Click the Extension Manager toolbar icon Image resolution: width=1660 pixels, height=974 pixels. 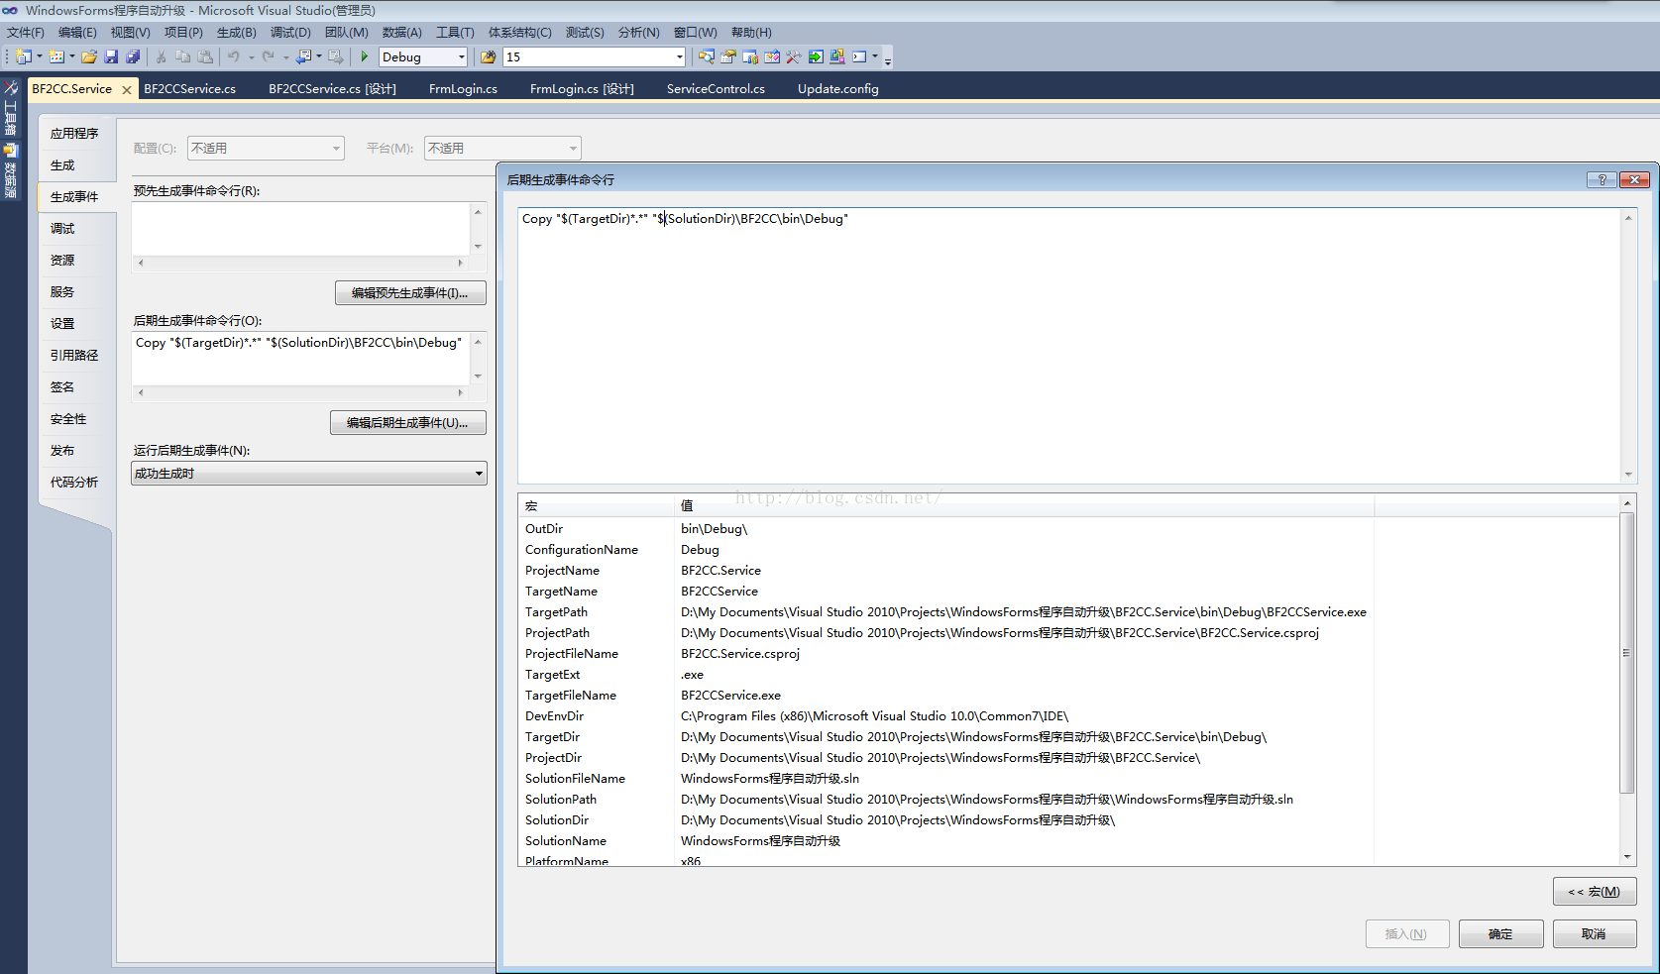[837, 56]
